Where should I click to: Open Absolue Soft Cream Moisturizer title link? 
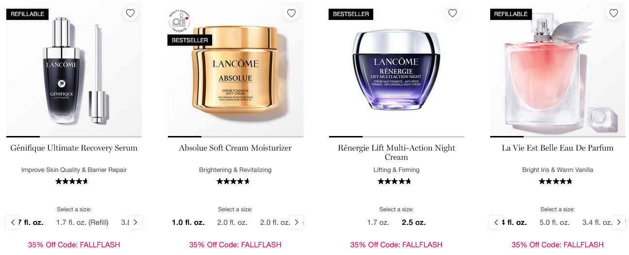235,148
